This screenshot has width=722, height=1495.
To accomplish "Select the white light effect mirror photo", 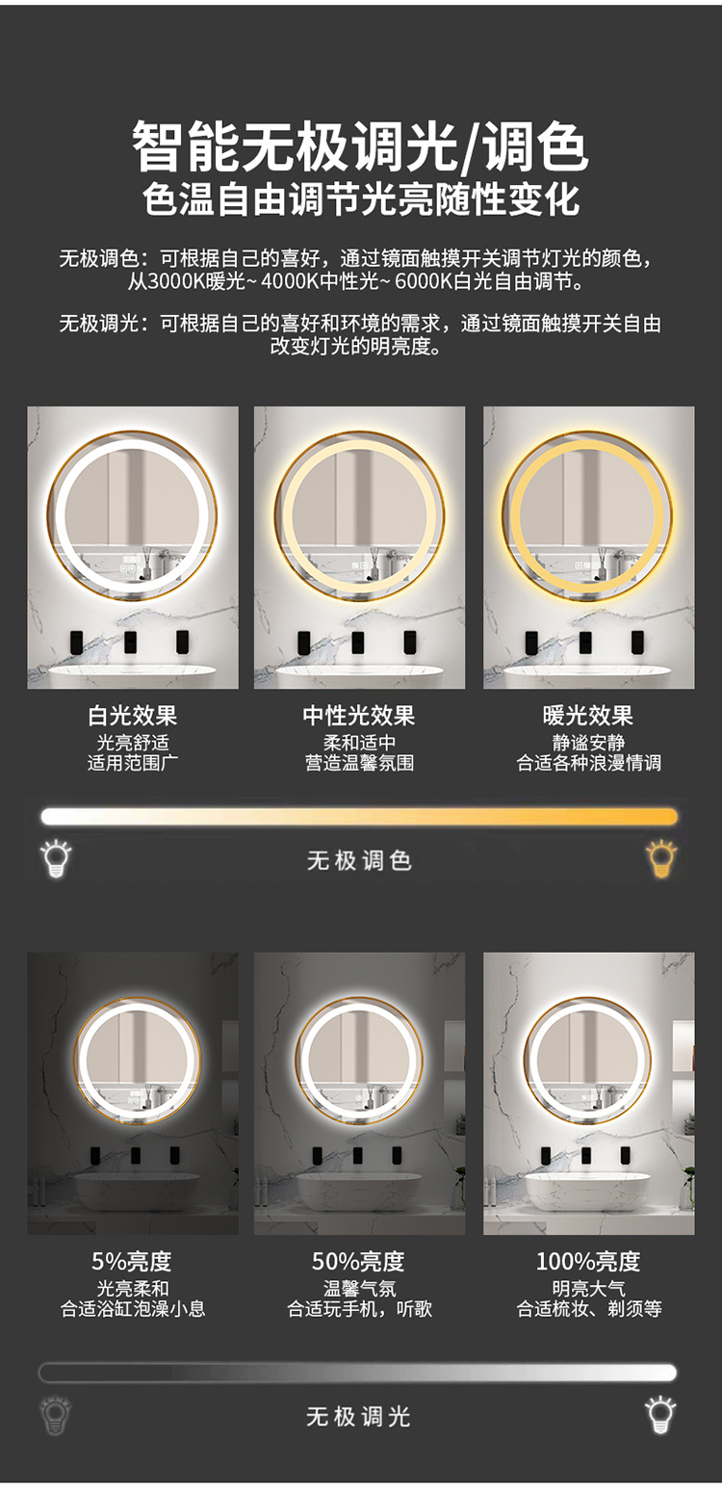I will (x=133, y=547).
